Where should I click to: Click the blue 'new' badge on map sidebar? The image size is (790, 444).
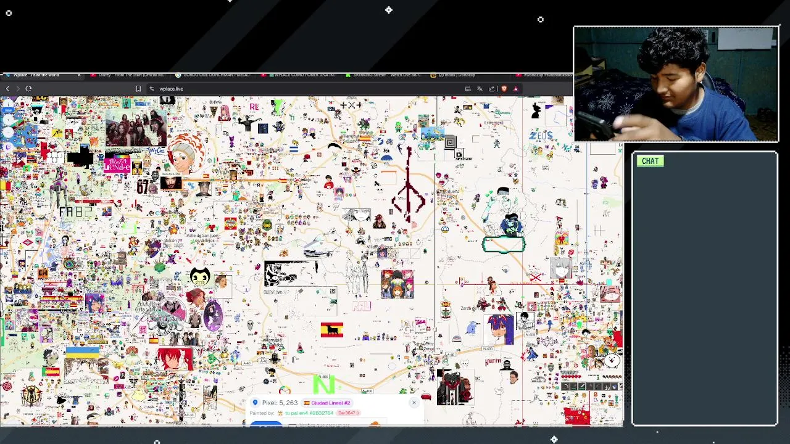pos(8,111)
